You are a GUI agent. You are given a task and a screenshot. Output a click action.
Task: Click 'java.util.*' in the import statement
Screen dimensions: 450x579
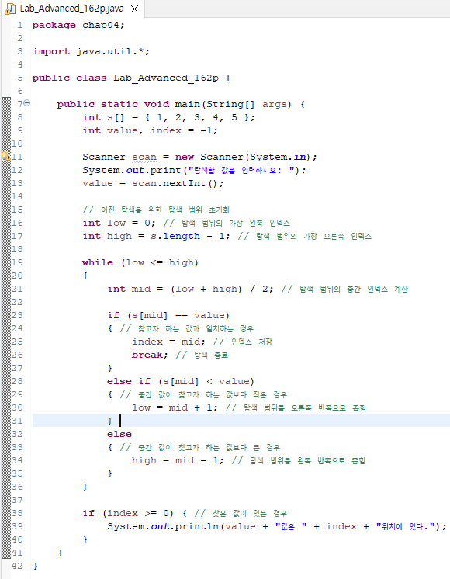[x=109, y=51]
